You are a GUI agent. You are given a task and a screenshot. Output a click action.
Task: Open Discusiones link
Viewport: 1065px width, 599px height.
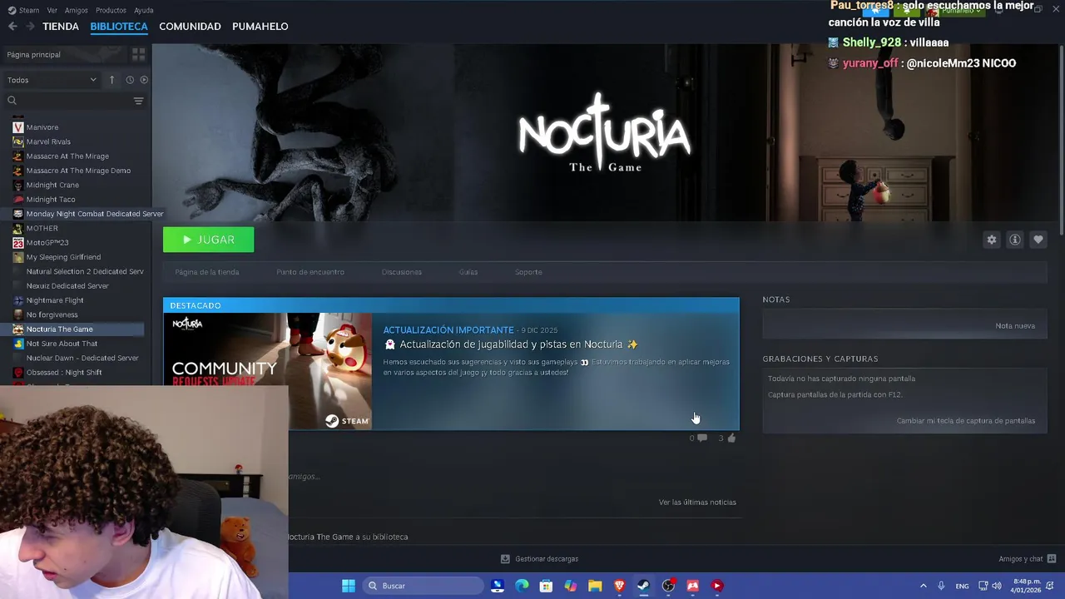point(402,272)
